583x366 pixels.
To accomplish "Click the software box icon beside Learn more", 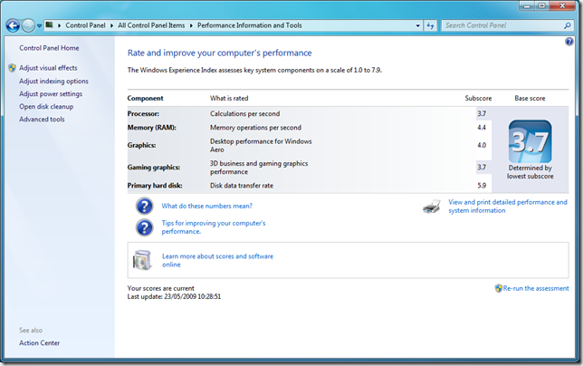I will coord(142,260).
